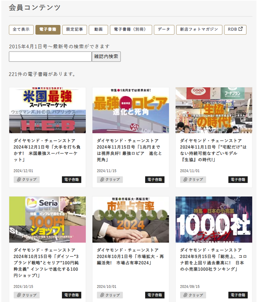Clip the October 1 市場占有率2024 issue

110,295
